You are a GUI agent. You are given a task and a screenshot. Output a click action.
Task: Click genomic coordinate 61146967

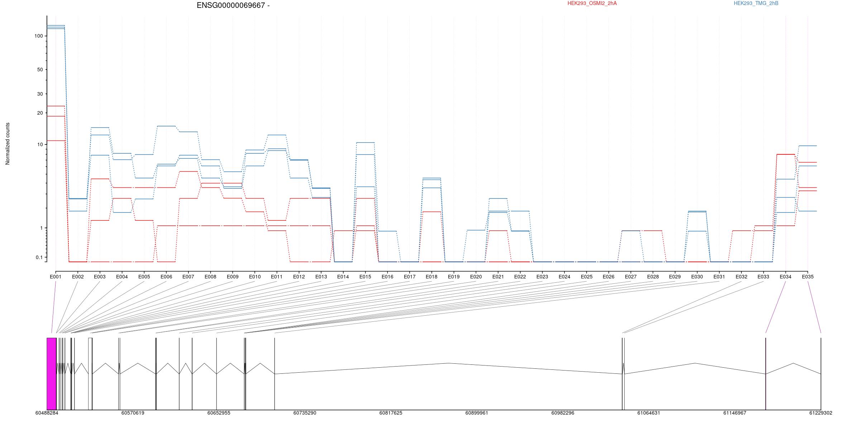click(x=735, y=413)
